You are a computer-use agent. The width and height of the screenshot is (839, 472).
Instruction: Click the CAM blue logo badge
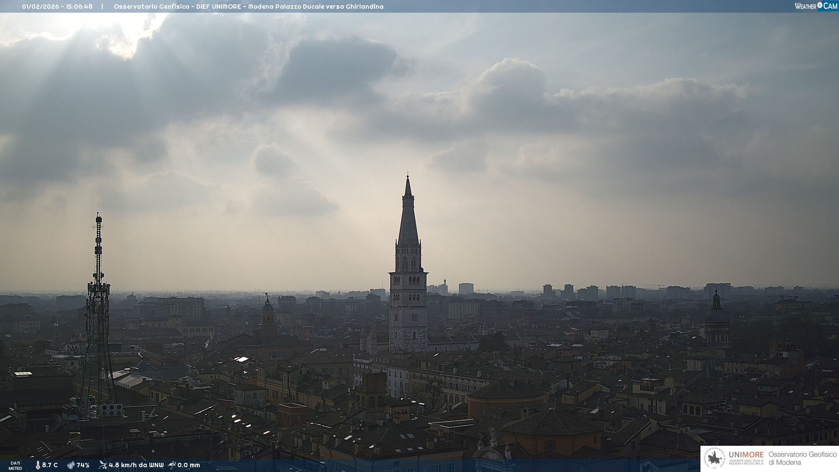(x=830, y=6)
